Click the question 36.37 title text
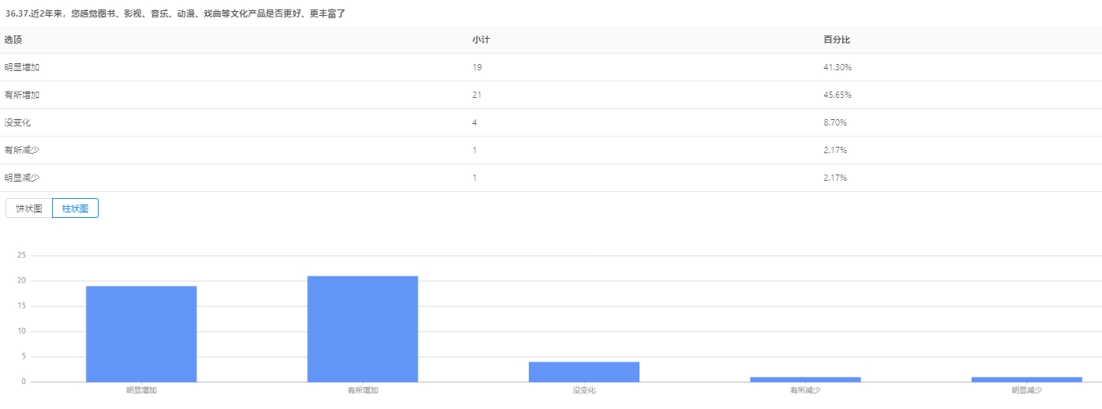This screenshot has height=409, width=1102. [x=175, y=13]
